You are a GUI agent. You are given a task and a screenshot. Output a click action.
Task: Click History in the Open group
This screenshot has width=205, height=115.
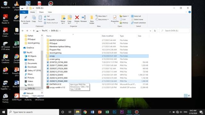click(x=124, y=23)
